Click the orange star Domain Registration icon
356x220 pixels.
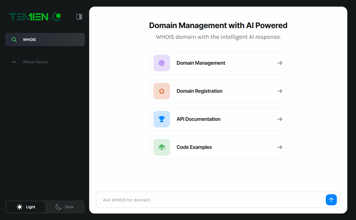coord(161,91)
